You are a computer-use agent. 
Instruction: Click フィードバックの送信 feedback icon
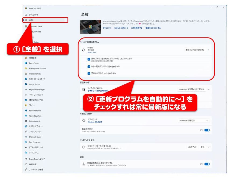(x=26, y=169)
